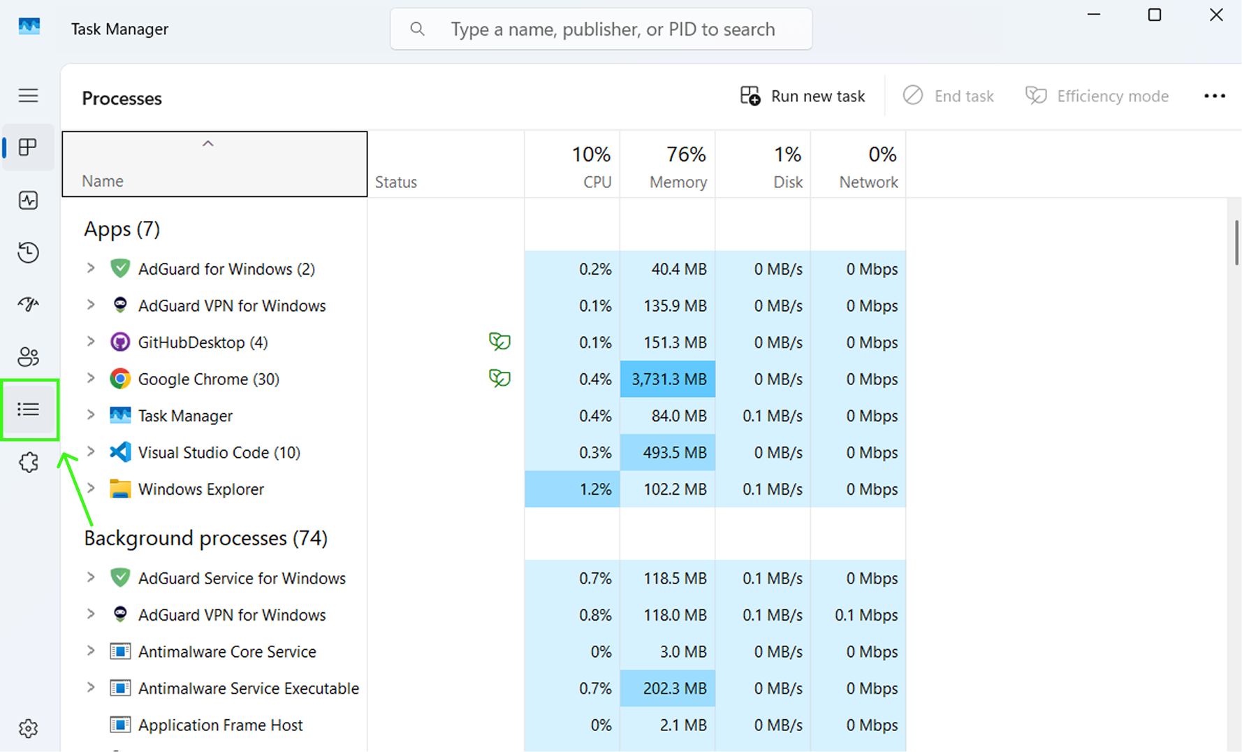Sort processes by Disk column

point(763,164)
